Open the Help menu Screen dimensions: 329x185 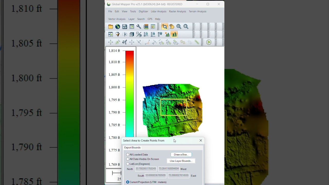click(x=158, y=19)
